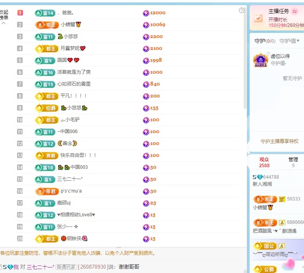This screenshot has height=273, width=304.
Task: Click 开播时长 150分钟 progress text
Action: (x=286, y=22)
